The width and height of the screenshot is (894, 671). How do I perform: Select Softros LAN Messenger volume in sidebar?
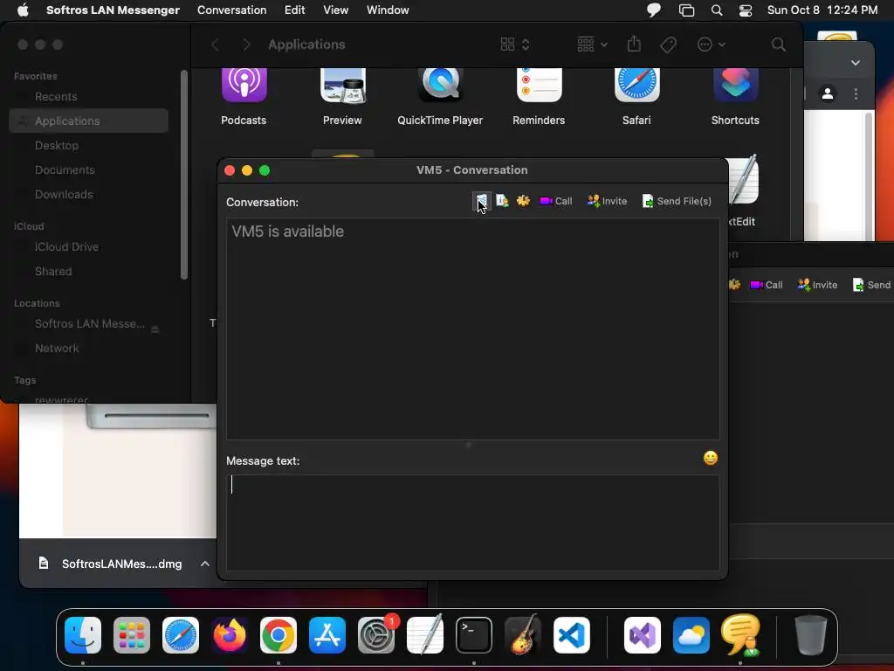pyautogui.click(x=88, y=323)
